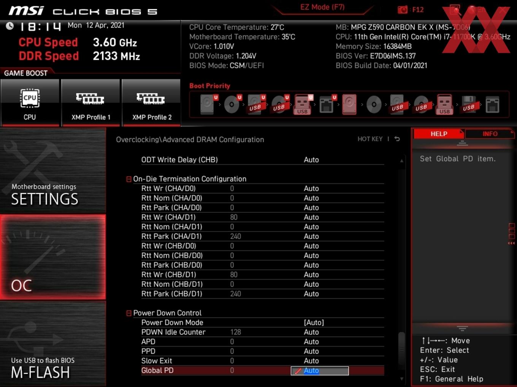Select the legacy CD/DVD boot icon without U badge

coord(374,104)
